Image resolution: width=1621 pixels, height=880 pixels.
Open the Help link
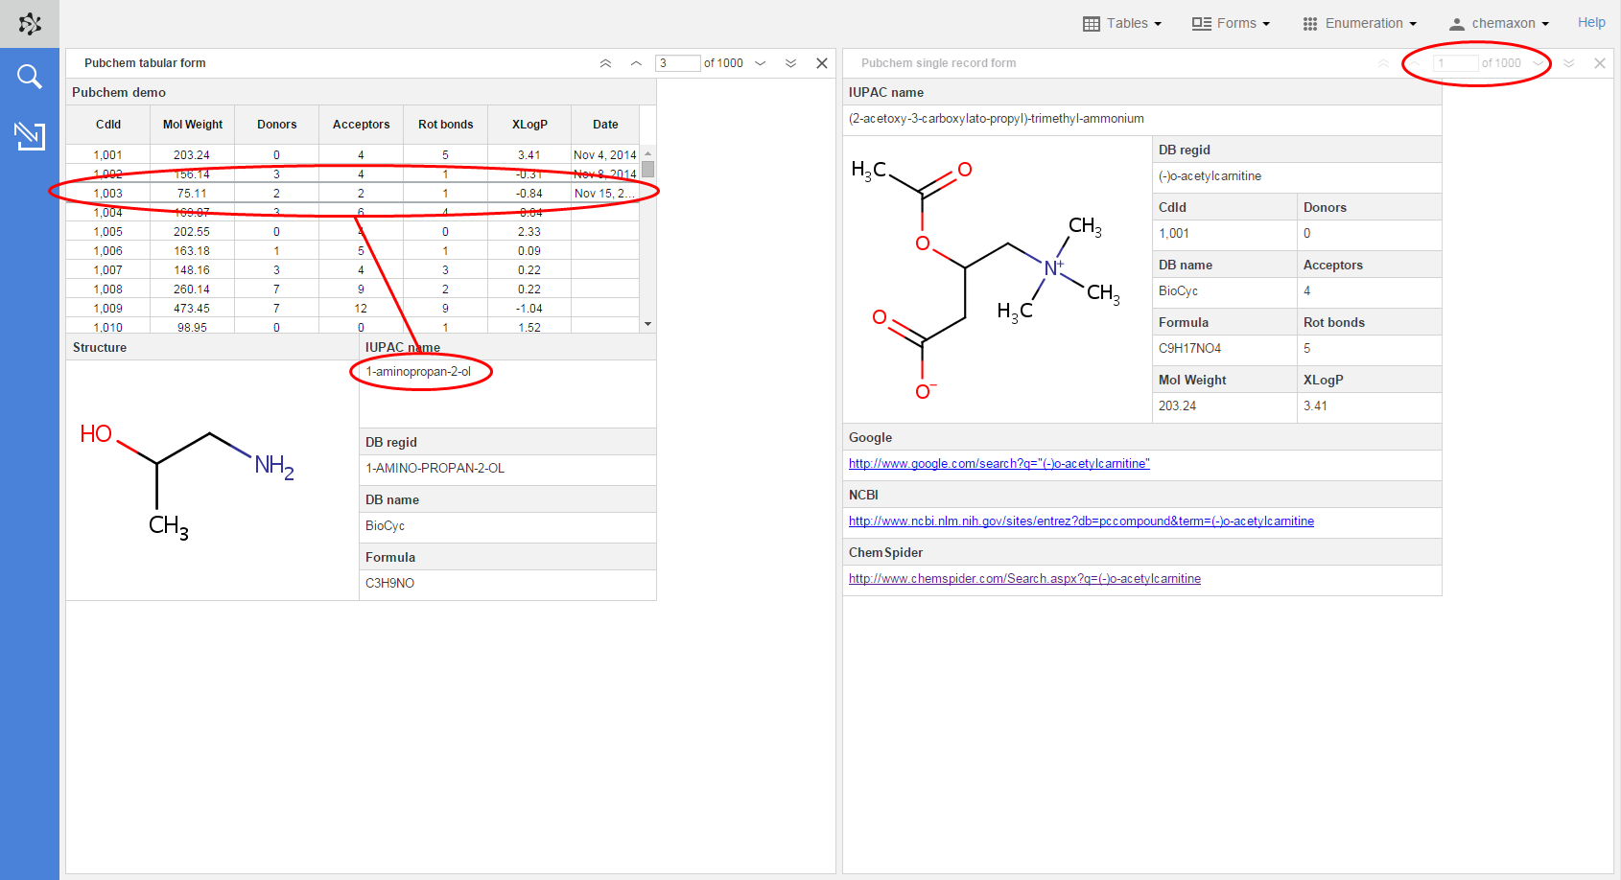(1591, 22)
